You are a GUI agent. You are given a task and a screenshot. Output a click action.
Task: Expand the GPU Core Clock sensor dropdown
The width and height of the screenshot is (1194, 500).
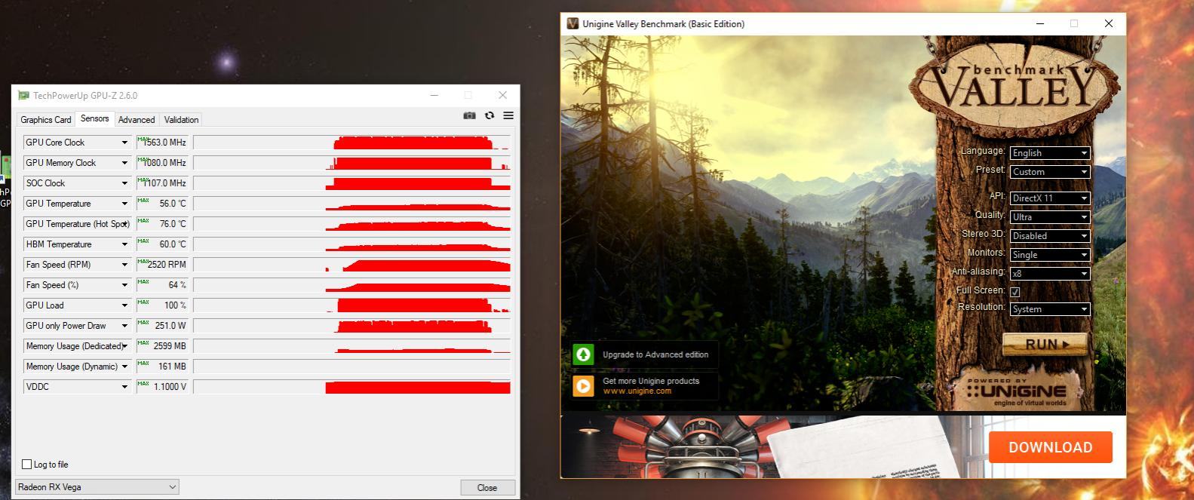[x=124, y=143]
